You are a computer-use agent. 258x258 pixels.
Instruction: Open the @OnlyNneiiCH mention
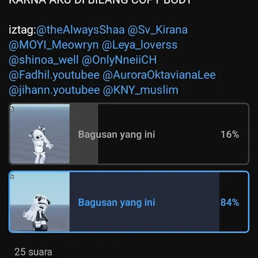[119, 60]
